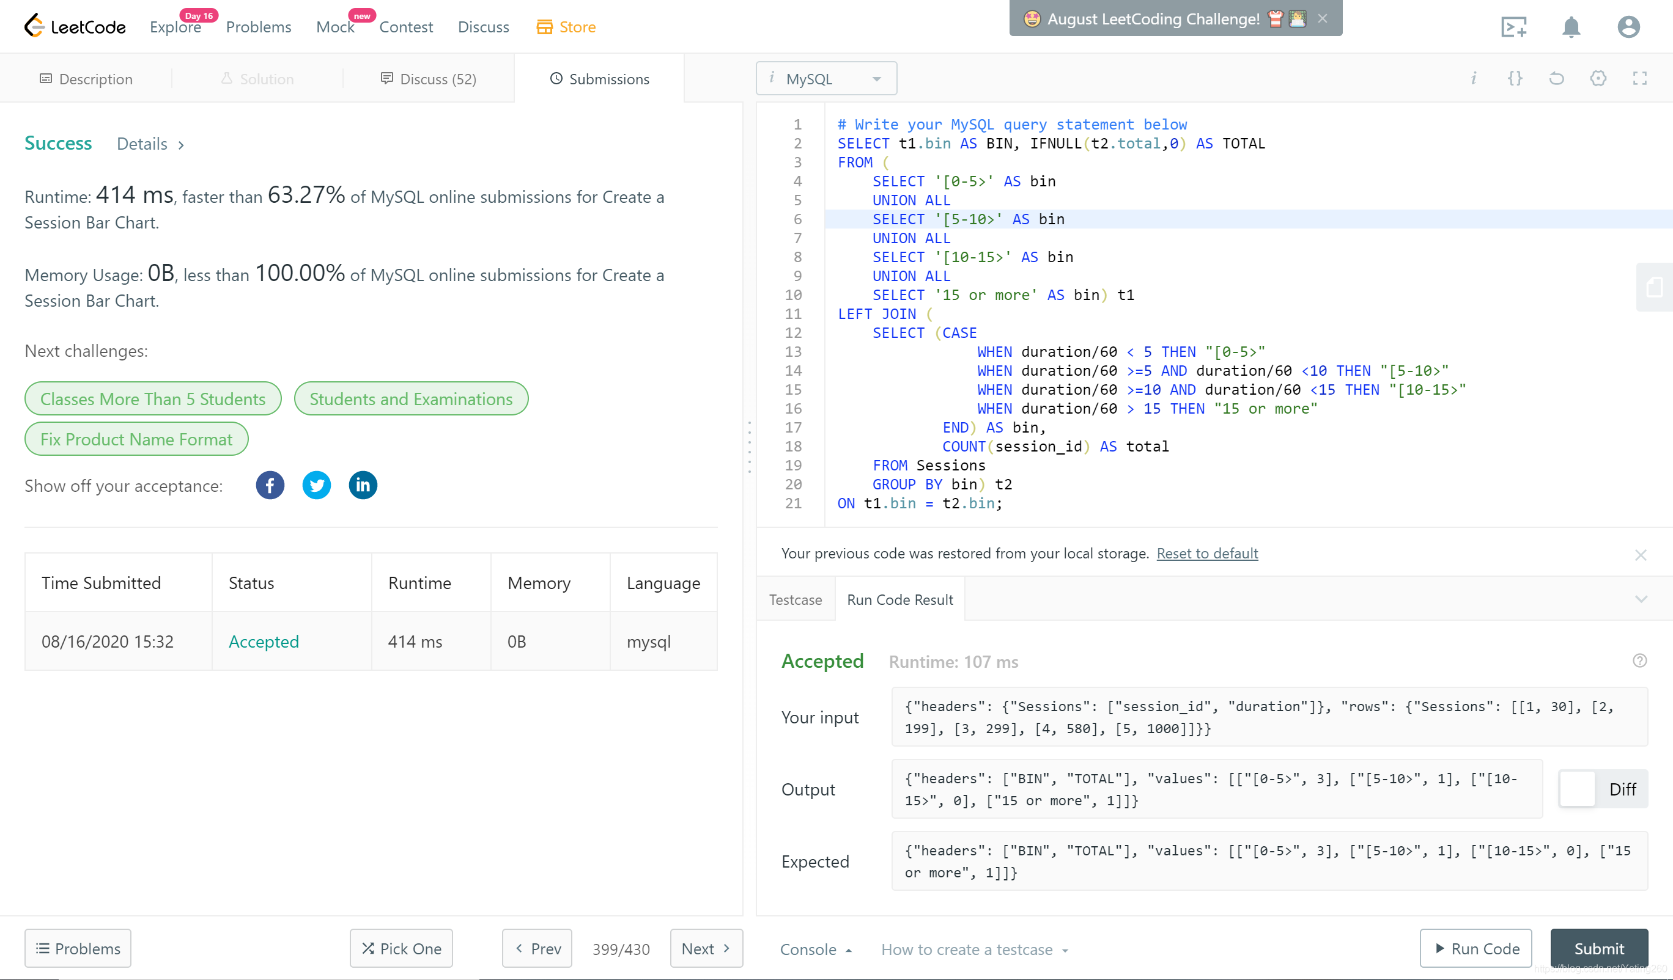
Task: Open notifications bell icon
Action: pos(1570,27)
